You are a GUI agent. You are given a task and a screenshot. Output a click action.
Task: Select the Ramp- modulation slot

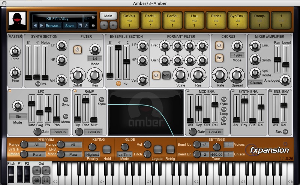[259, 21]
